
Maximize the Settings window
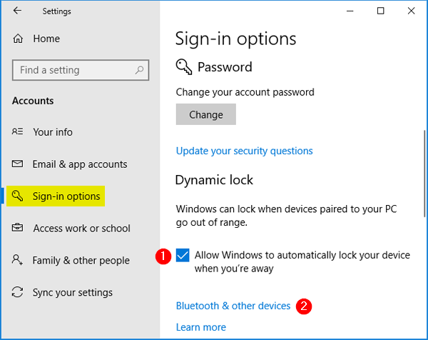point(381,11)
